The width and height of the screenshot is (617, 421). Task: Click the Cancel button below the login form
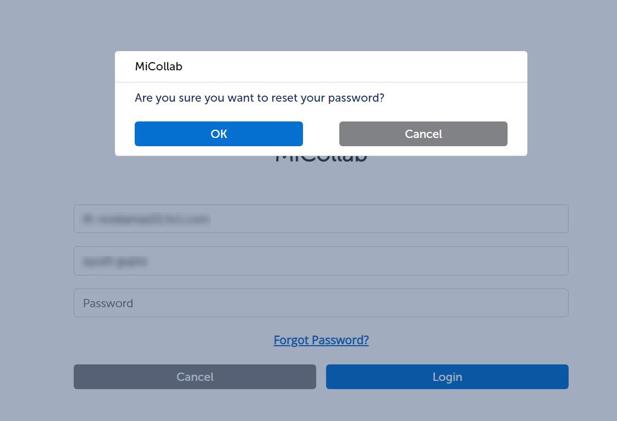[x=195, y=376]
